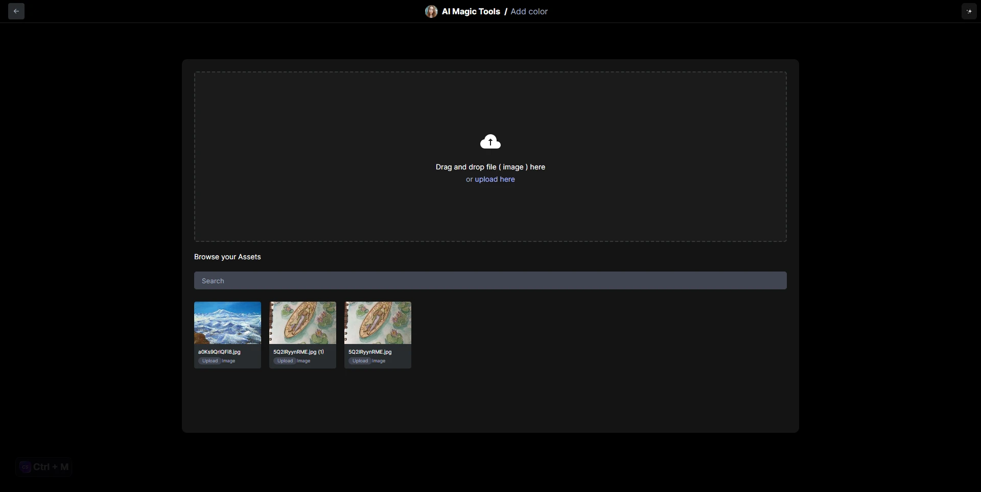Select the 5Q2IRyynRME.jpg (1) thumbnail
This screenshot has height=492, width=981.
(302, 323)
